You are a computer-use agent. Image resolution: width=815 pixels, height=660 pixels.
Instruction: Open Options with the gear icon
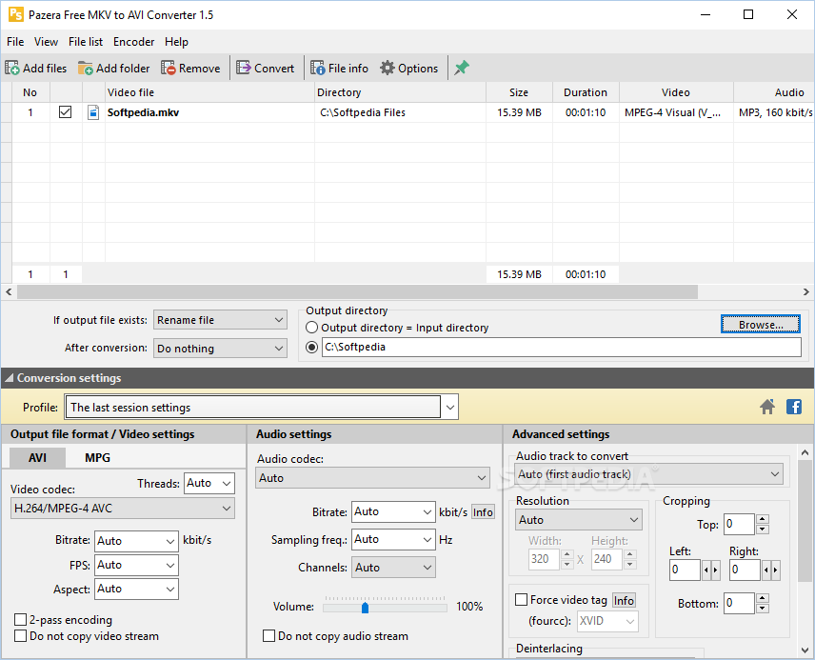[x=388, y=69]
